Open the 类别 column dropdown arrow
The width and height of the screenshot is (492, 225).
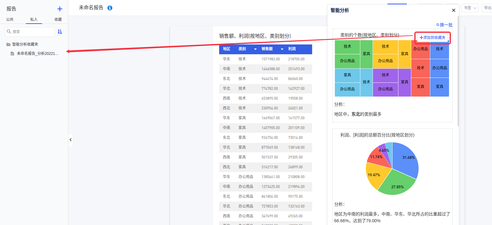click(255, 49)
